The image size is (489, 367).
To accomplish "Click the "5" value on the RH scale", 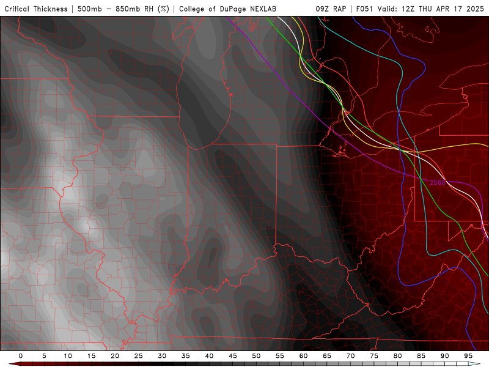I will tap(44, 356).
